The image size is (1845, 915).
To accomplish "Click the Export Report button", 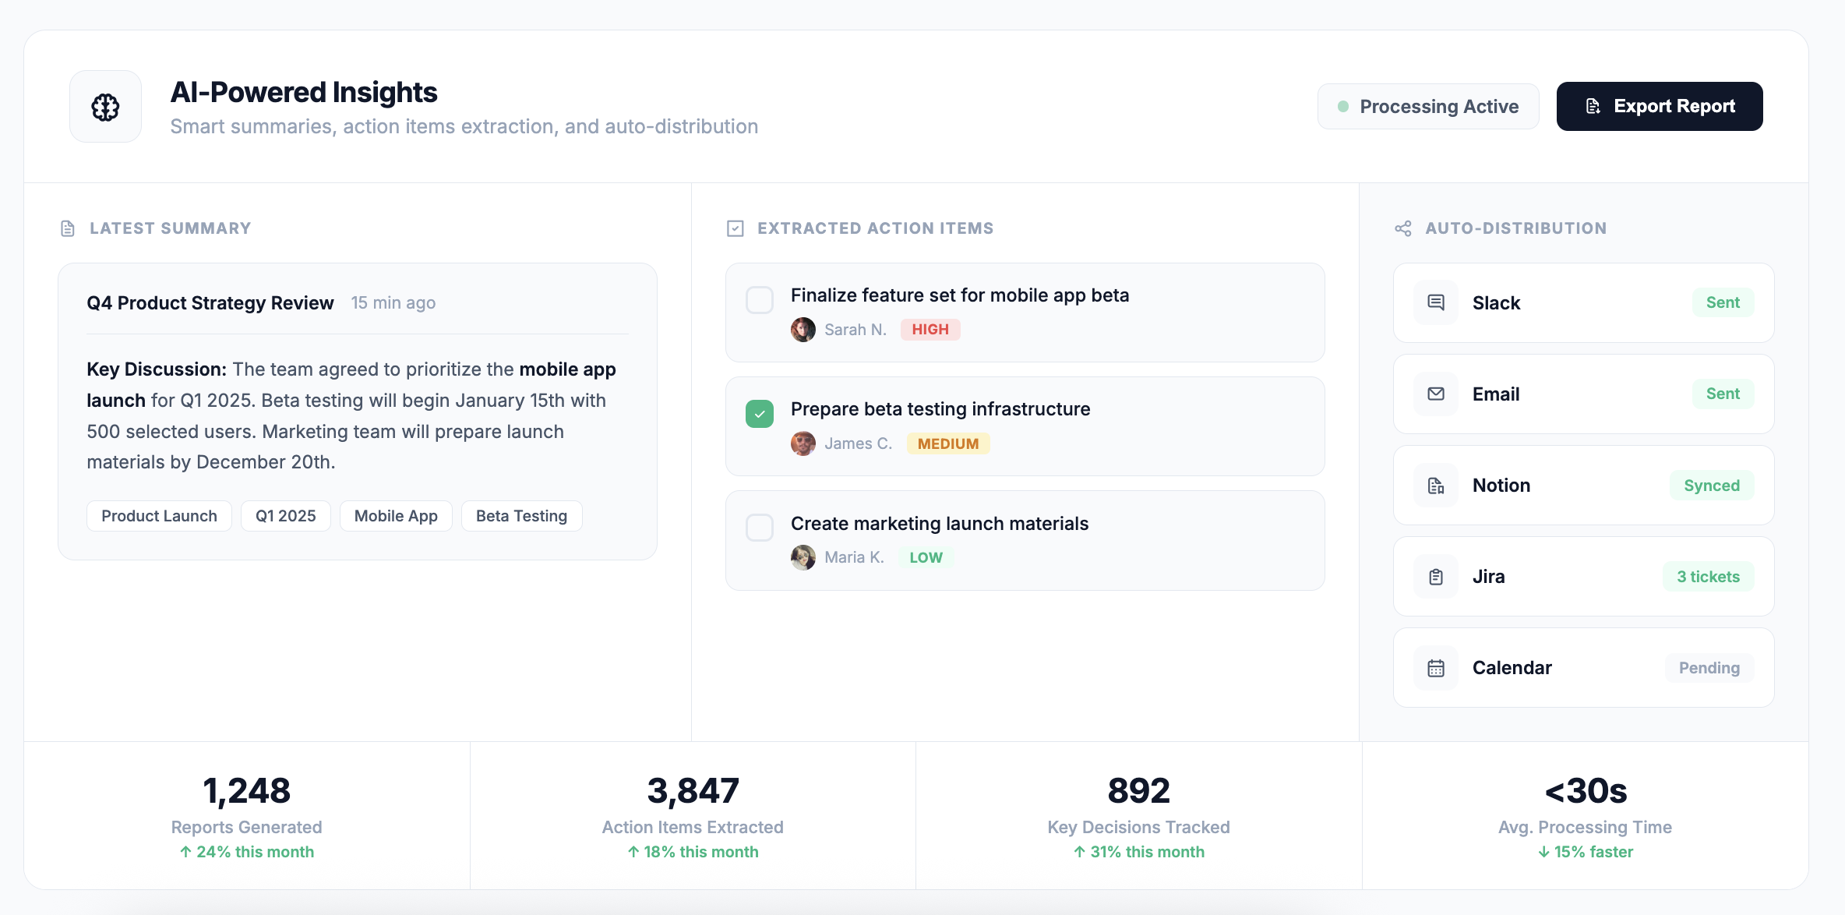I will click(x=1660, y=106).
